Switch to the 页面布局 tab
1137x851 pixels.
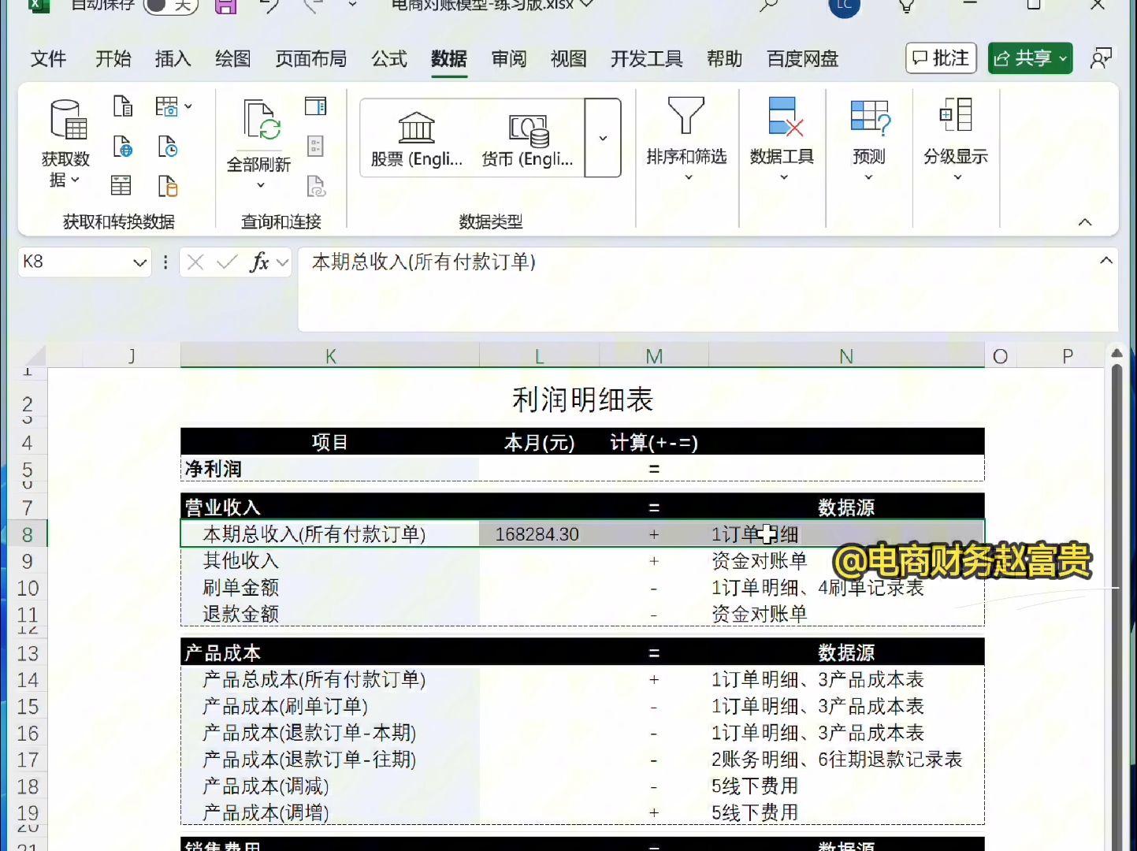(x=311, y=59)
